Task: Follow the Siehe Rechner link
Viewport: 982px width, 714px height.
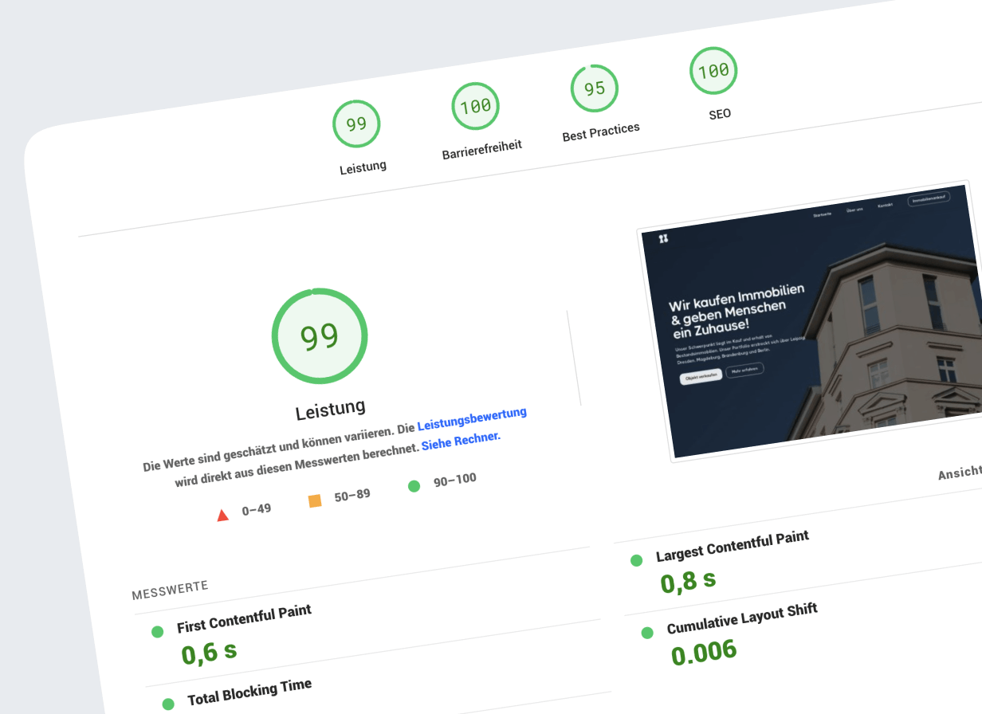Action: pos(460,441)
